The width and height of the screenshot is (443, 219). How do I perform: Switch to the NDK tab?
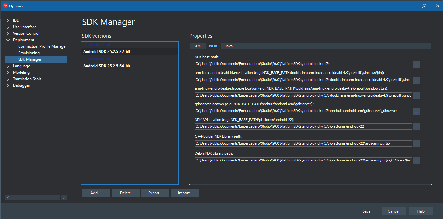click(x=213, y=46)
